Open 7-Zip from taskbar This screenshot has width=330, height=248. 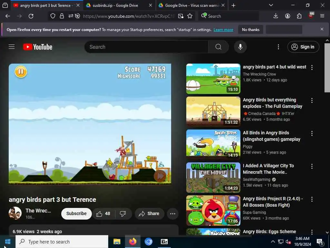(x=164, y=242)
